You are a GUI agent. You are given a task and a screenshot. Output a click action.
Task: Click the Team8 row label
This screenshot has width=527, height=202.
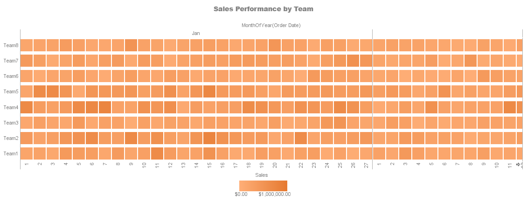pos(11,45)
